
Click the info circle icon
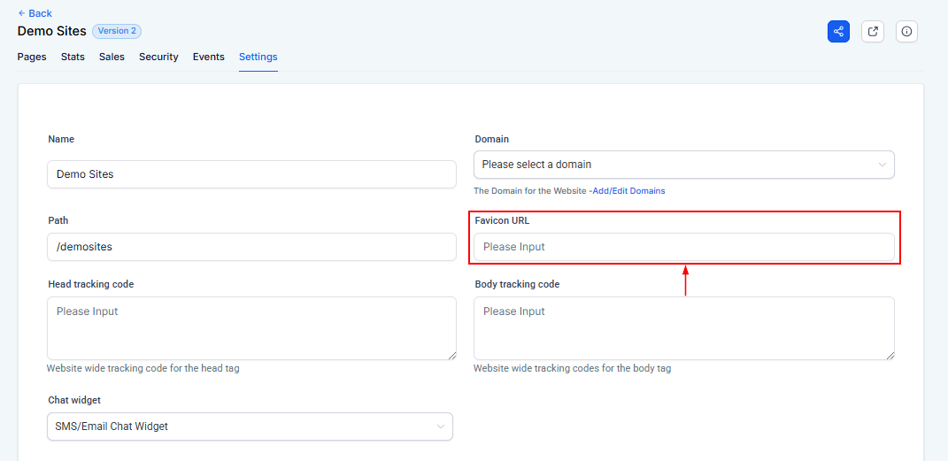(x=906, y=31)
